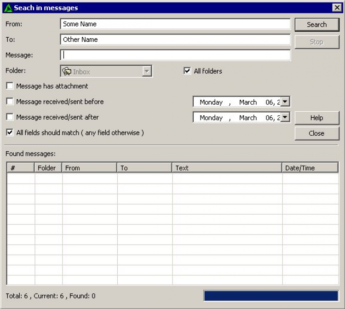This screenshot has width=345, height=309.
Task: Click the Close button
Action: click(x=316, y=133)
